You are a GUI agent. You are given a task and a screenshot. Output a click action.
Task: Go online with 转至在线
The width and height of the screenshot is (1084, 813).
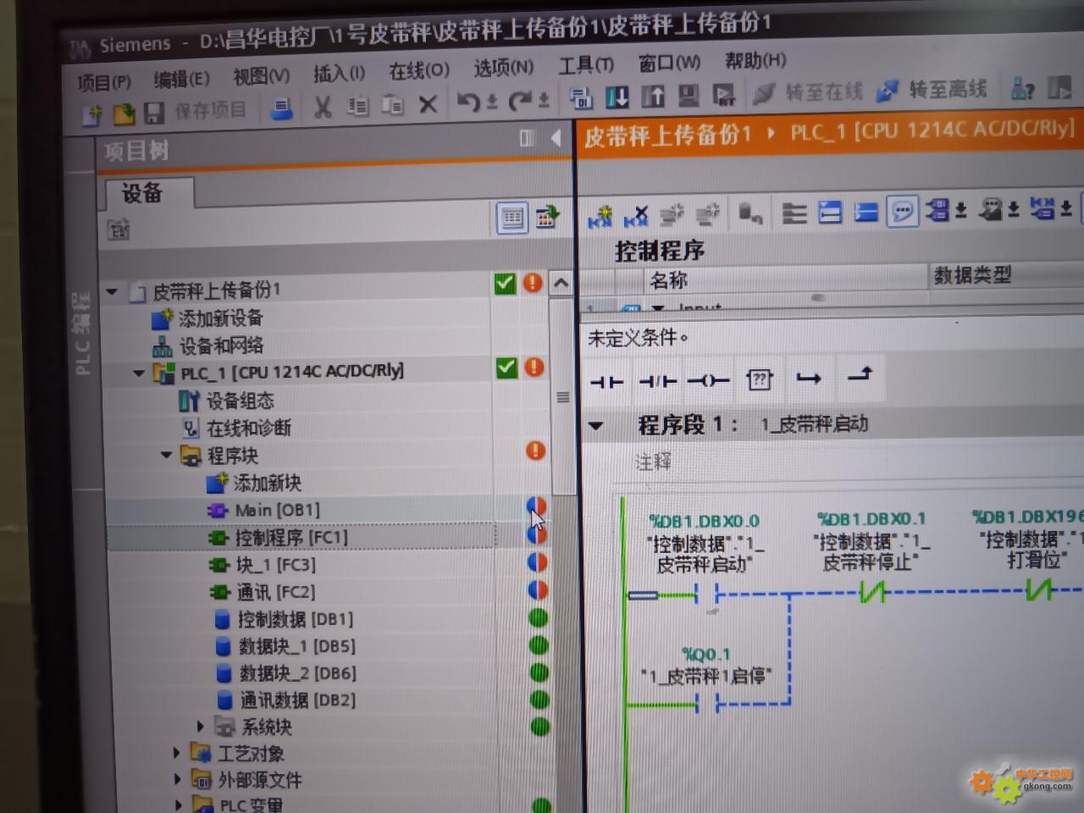(809, 91)
